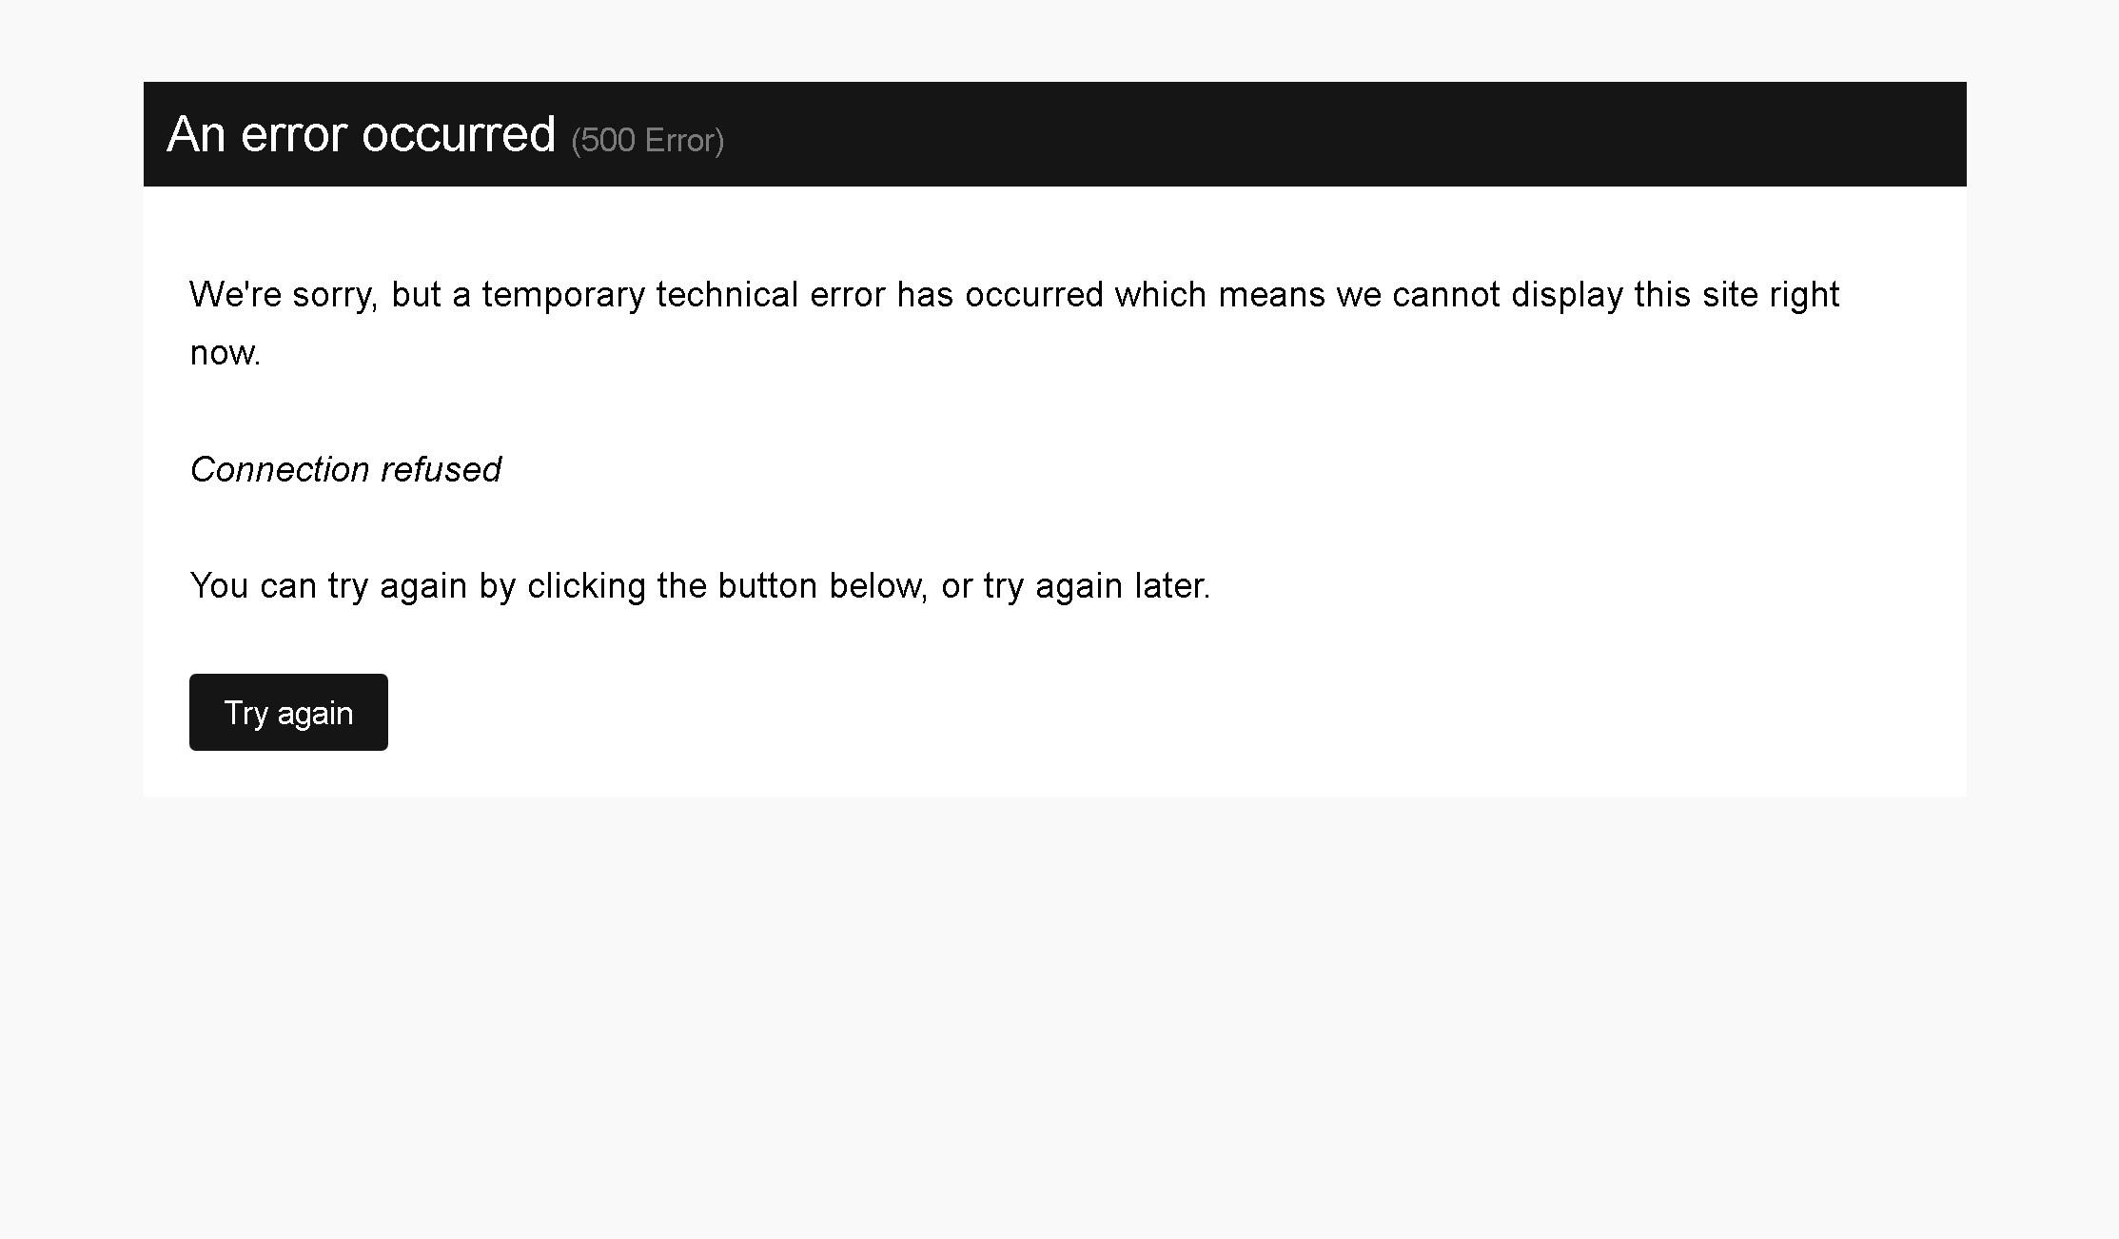2119x1239 pixels.
Task: Click the word "sorry," in the first paragraph
Action: click(x=335, y=295)
